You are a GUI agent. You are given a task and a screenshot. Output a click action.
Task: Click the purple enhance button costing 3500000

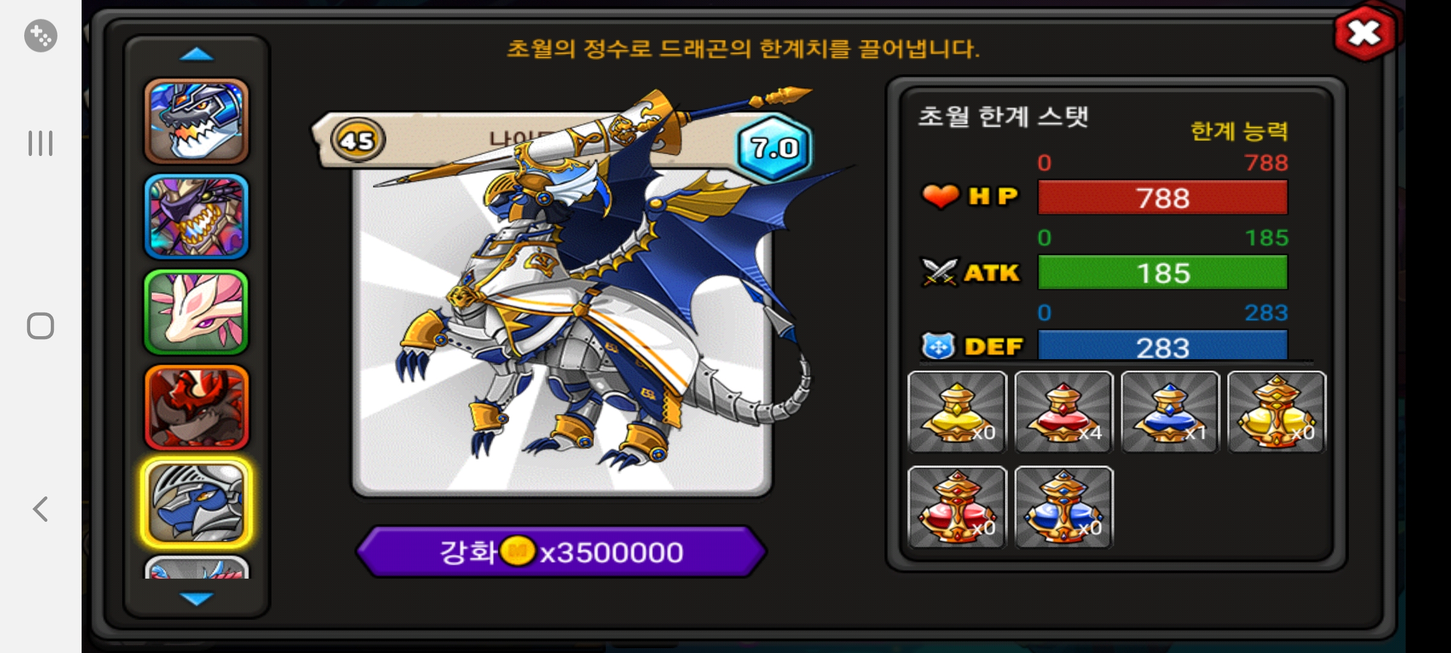[562, 551]
